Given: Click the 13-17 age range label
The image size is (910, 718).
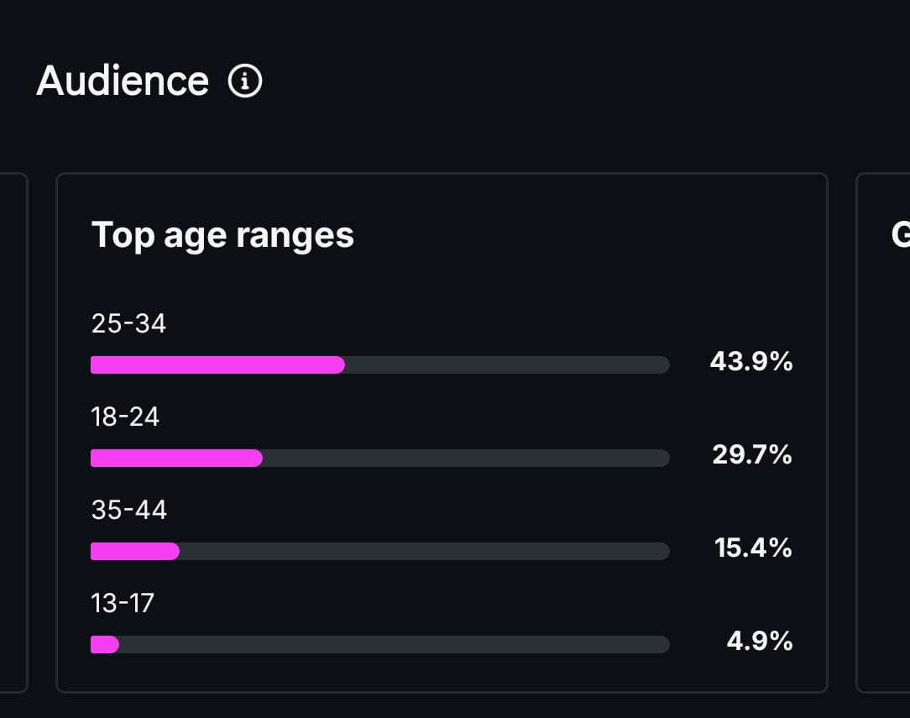Looking at the screenshot, I should pyautogui.click(x=123, y=603).
